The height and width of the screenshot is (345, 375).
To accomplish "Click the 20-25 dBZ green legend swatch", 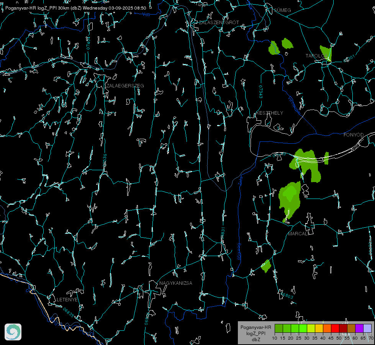I will [x=295, y=328].
